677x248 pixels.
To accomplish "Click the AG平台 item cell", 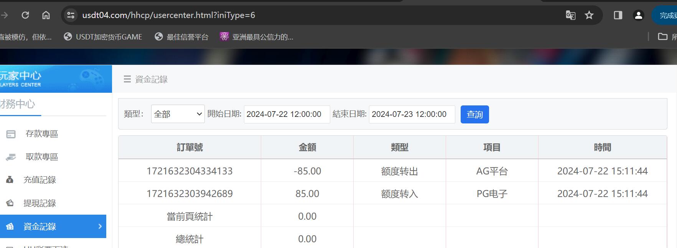I will pyautogui.click(x=492, y=171).
